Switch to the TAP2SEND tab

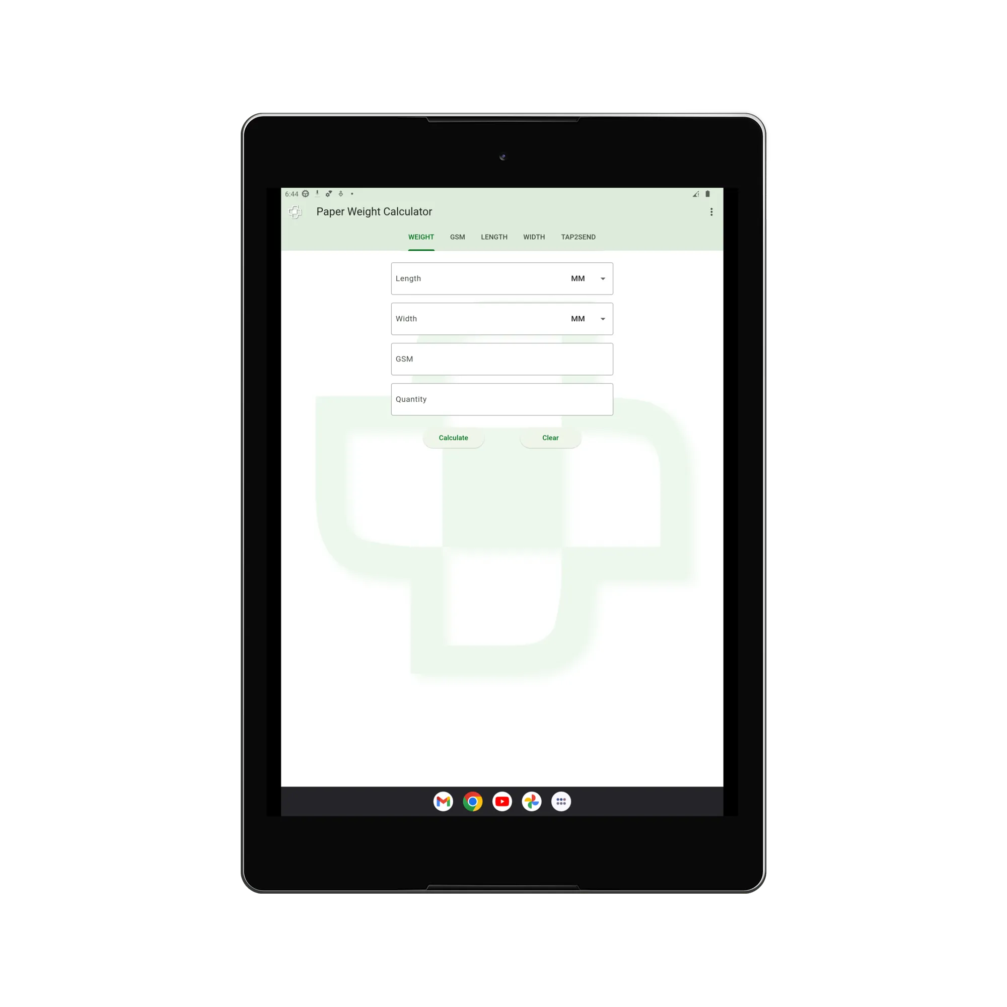click(578, 237)
